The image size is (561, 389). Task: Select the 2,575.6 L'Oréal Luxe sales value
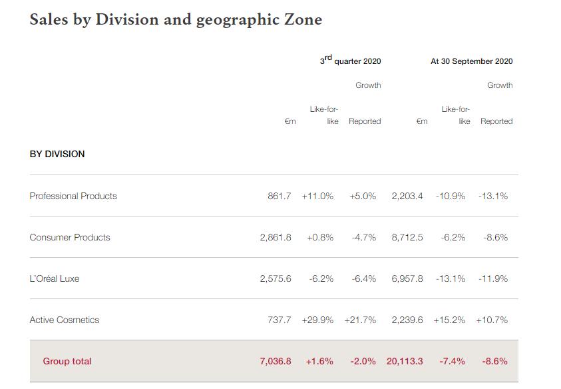pos(276,278)
